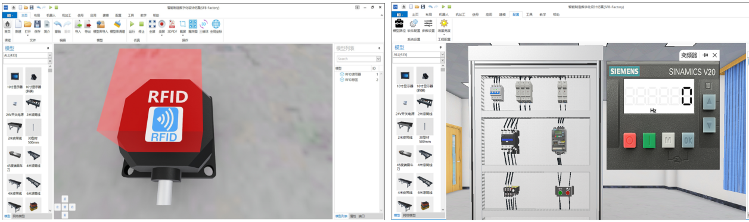Screen dimensions: 749x222
Task: Click the 导入 import model icon
Action: click(x=78, y=24)
